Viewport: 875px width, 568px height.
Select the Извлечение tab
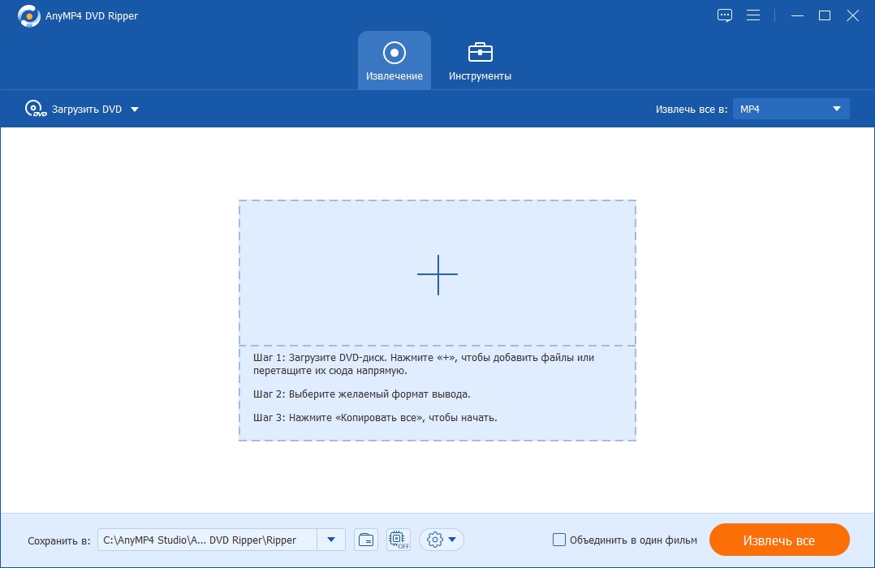click(394, 60)
